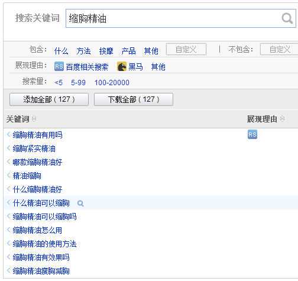Click the magnifier icon in search box
This screenshot has width=298, height=281.
tap(287, 18)
